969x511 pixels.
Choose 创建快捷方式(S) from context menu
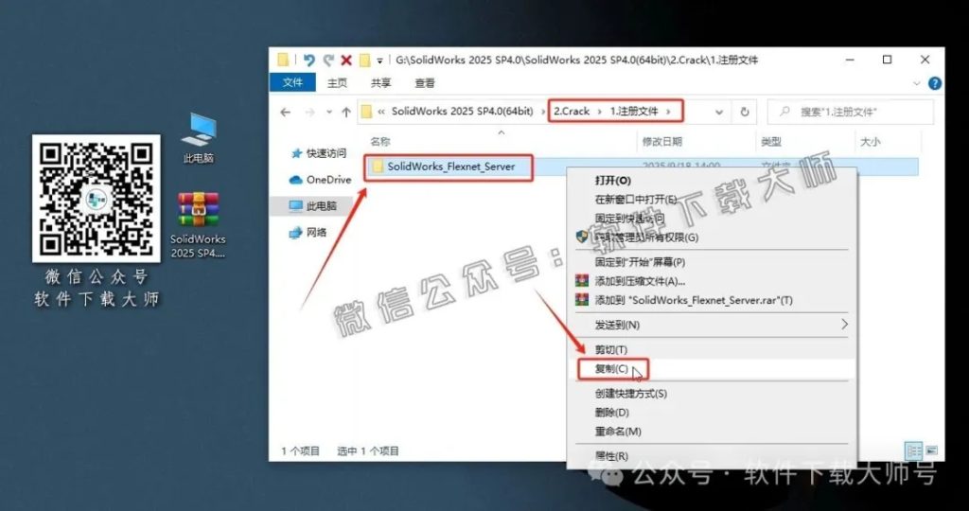click(712, 394)
